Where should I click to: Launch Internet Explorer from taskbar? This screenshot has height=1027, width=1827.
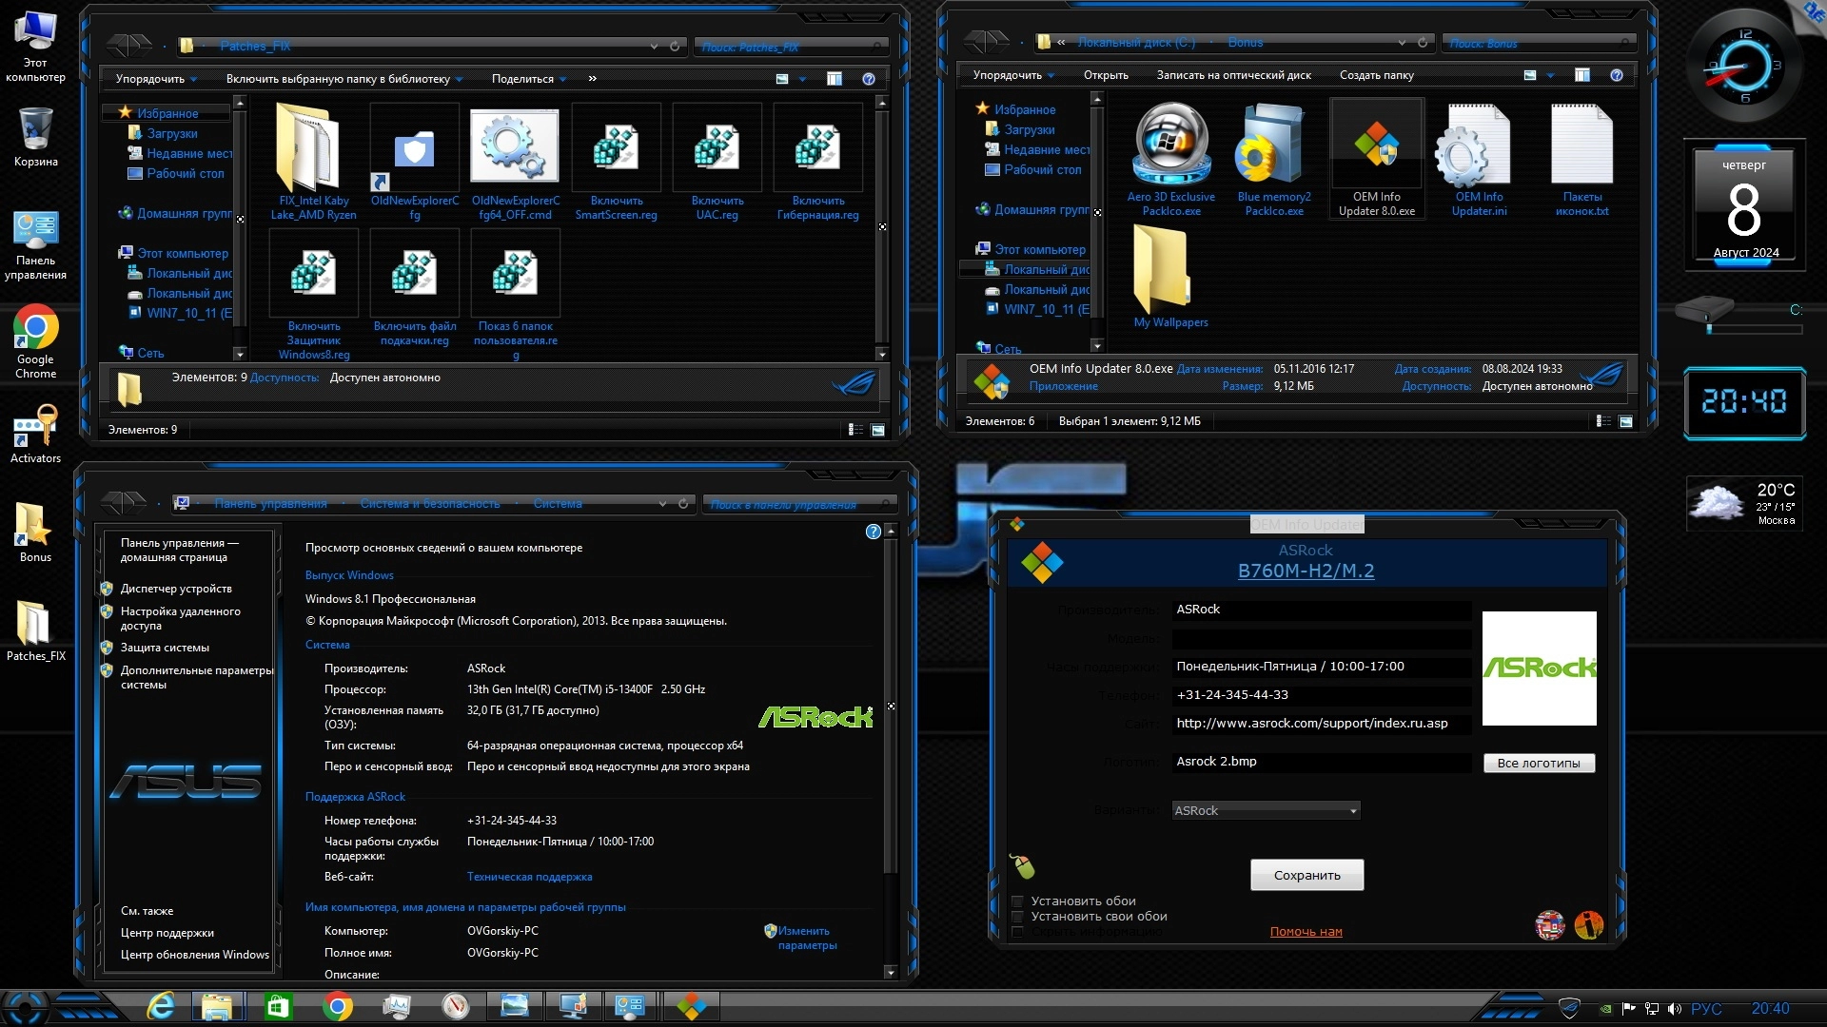(x=161, y=1006)
